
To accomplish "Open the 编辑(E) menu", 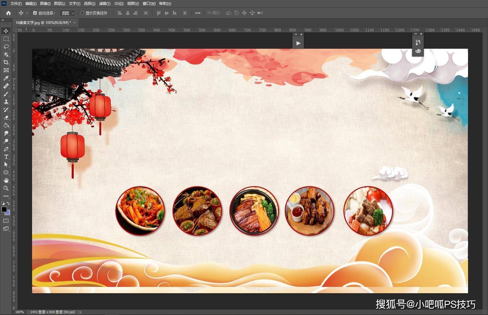I will click(31, 4).
